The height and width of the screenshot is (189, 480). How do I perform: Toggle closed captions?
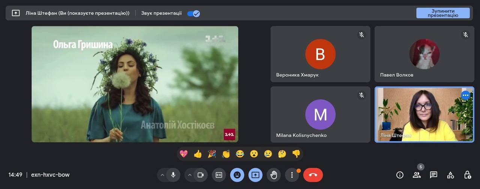[x=219, y=175]
